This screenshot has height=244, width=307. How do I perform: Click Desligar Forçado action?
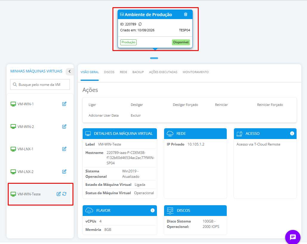[x=185, y=105]
